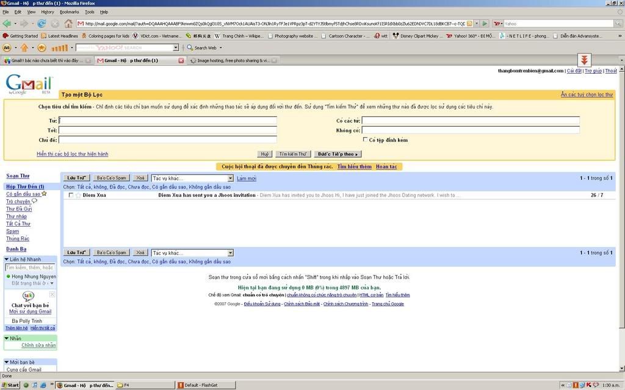Go to the browser Home icon
625x390 pixels.
pyautogui.click(x=68, y=24)
